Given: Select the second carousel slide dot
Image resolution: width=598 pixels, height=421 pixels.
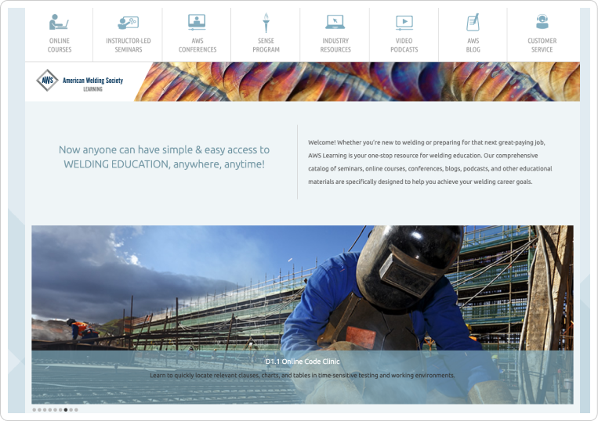Looking at the screenshot, I should click(39, 409).
